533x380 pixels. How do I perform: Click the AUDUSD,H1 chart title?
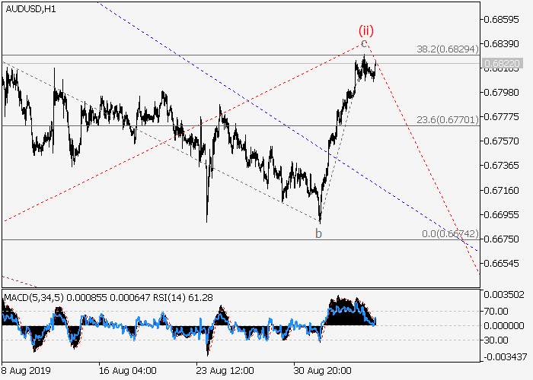(30, 8)
